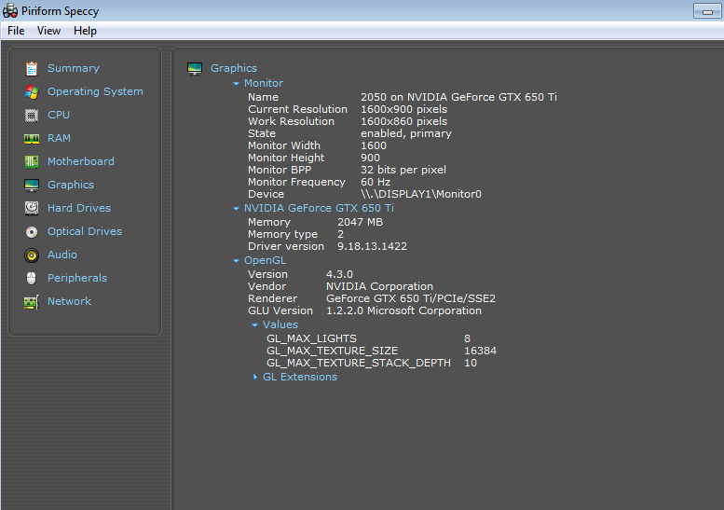Open the Help menu

tap(85, 31)
